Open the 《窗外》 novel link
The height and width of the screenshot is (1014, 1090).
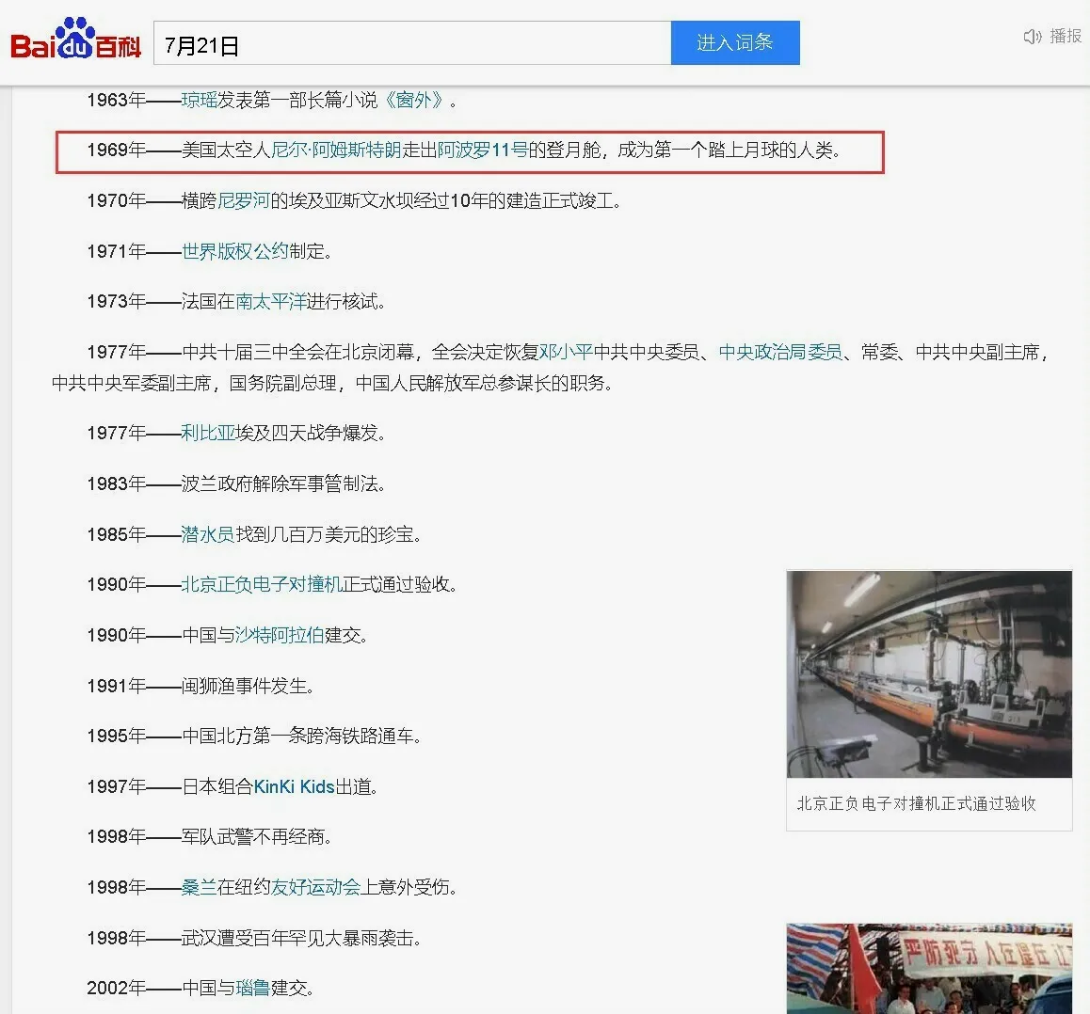click(413, 100)
